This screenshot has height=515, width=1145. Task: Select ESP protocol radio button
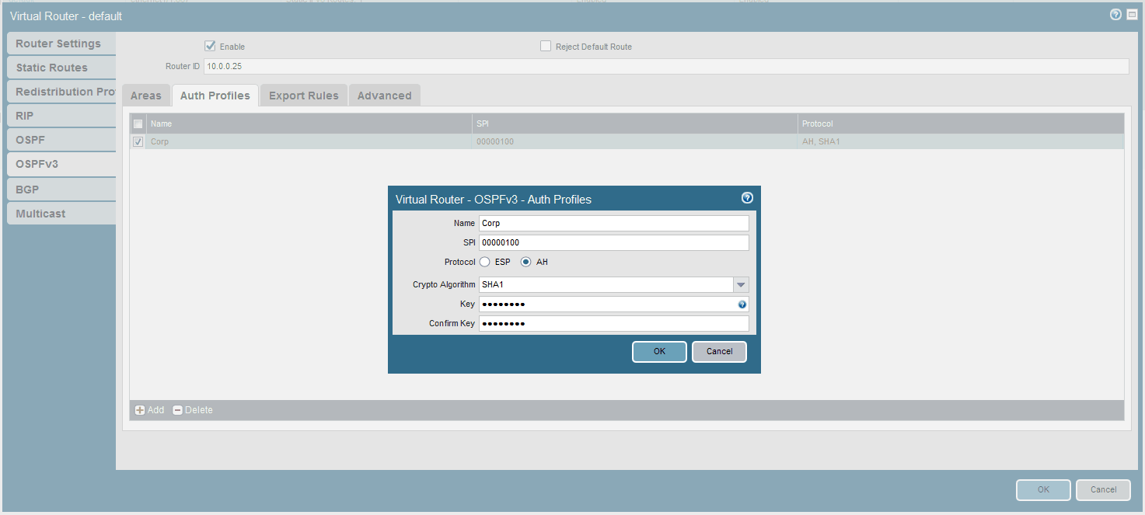point(484,262)
